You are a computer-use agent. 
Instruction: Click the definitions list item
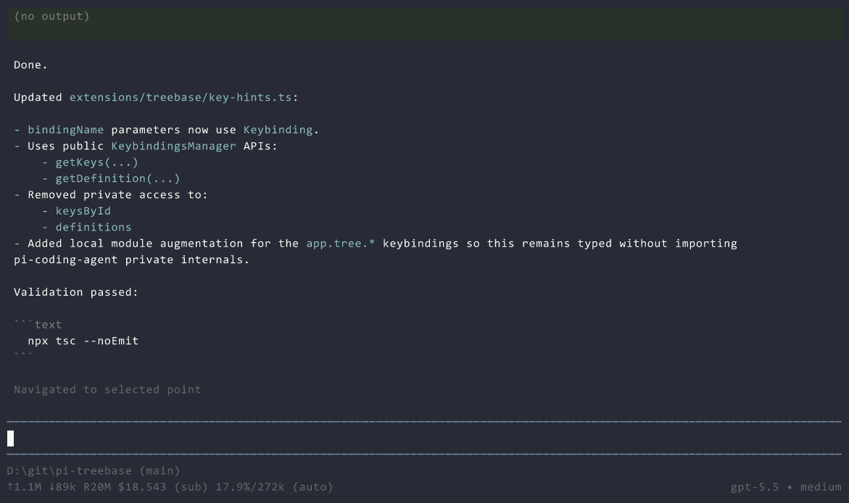click(x=93, y=228)
